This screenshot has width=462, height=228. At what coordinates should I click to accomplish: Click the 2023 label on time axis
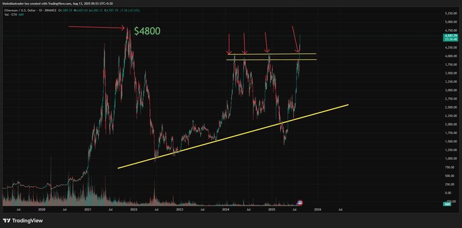pyautogui.click(x=180, y=210)
